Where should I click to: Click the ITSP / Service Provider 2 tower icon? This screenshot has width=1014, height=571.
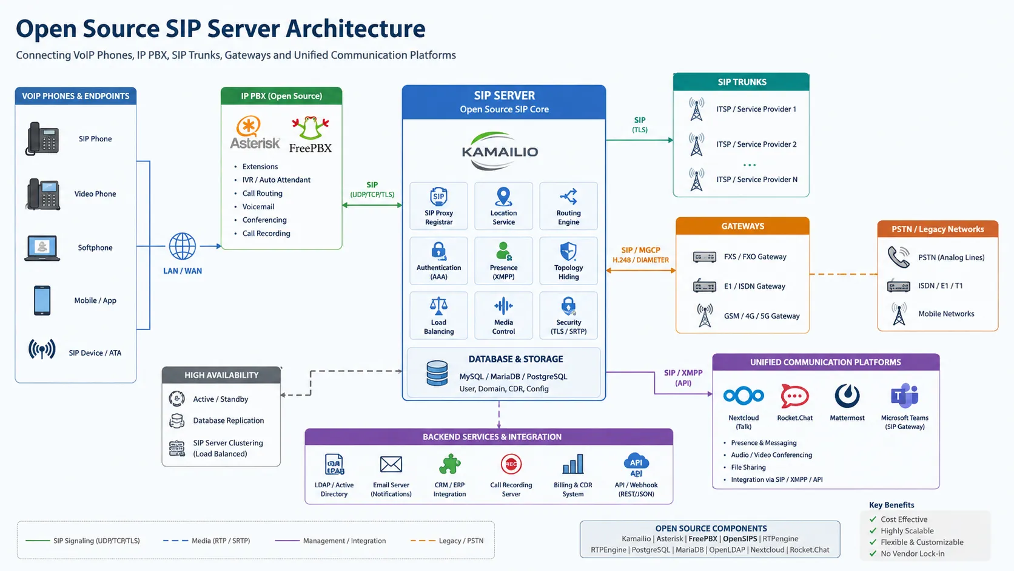[696, 144]
